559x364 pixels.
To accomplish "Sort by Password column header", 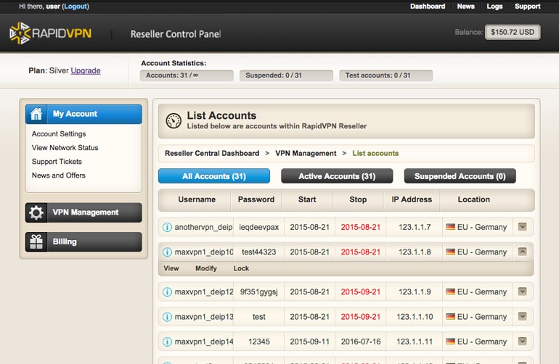I will coord(256,200).
